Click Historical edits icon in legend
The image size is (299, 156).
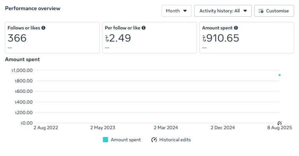pos(154,140)
